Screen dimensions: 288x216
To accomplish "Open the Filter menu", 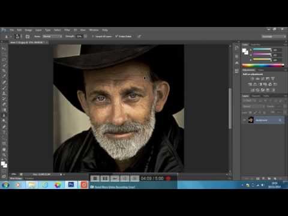I will (x=67, y=30).
